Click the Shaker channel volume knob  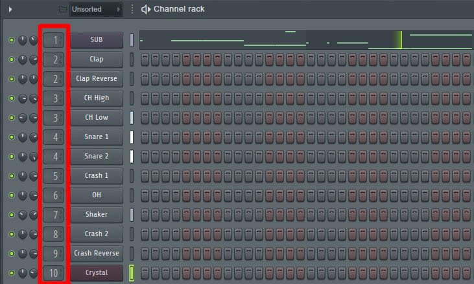point(34,215)
